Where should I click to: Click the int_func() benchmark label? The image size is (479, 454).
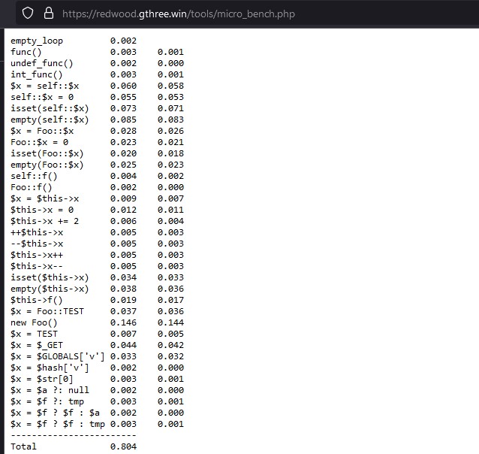[x=37, y=74]
